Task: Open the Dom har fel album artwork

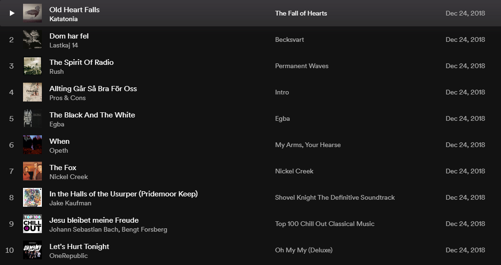Action: [x=32, y=39]
